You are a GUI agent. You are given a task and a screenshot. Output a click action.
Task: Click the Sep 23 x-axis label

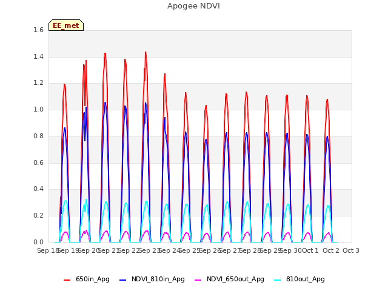click(x=149, y=250)
